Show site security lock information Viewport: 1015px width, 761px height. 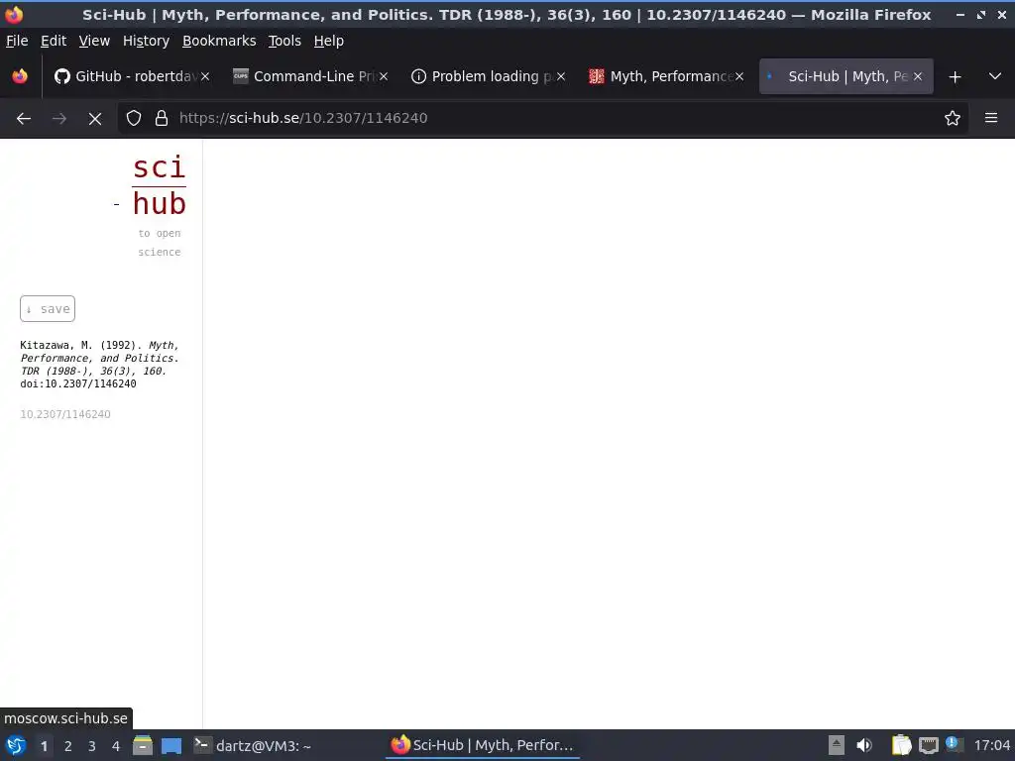[x=162, y=119]
